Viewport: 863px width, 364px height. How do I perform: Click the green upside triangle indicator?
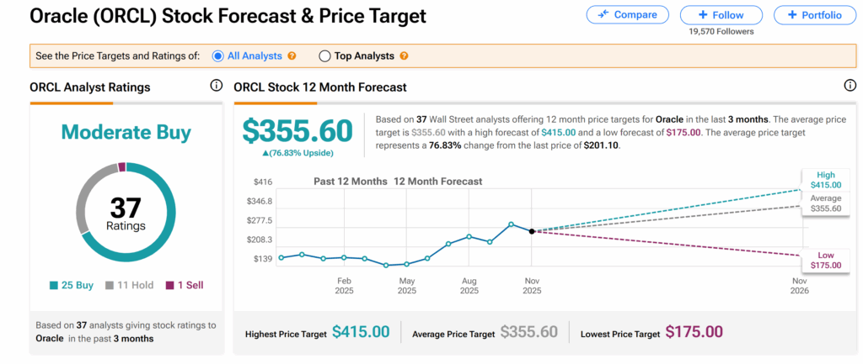pos(267,153)
